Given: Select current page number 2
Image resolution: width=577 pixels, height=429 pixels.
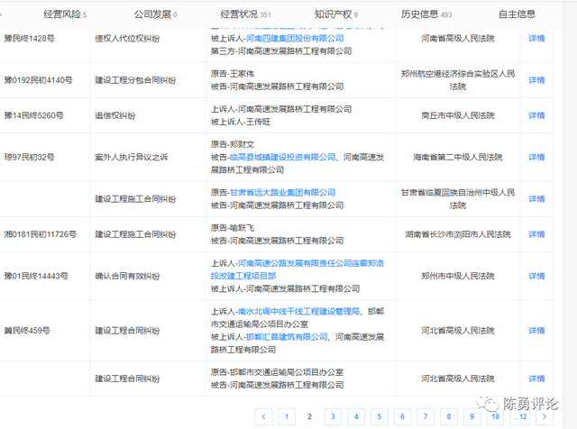Looking at the screenshot, I should click(310, 416).
